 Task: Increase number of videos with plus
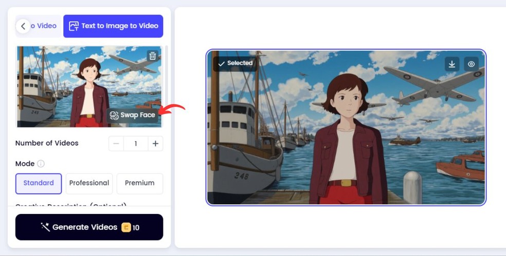(x=155, y=144)
